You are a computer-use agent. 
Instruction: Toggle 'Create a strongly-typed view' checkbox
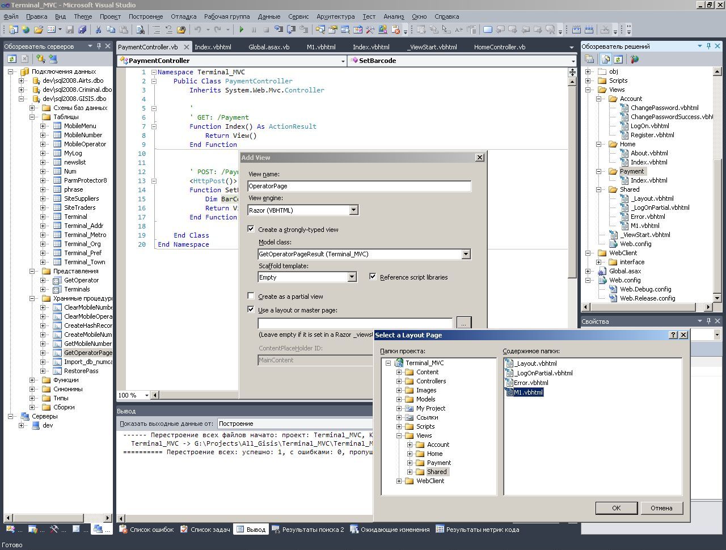click(x=251, y=229)
